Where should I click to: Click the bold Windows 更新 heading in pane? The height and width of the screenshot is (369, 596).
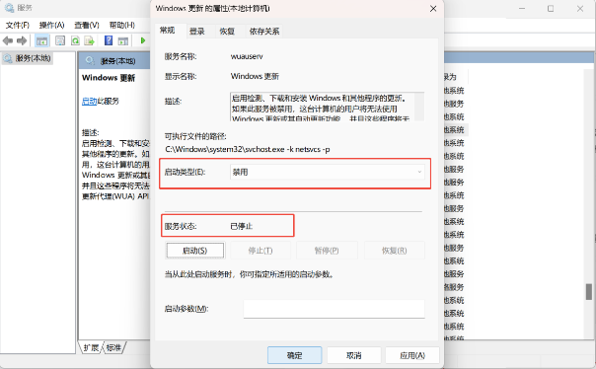109,78
